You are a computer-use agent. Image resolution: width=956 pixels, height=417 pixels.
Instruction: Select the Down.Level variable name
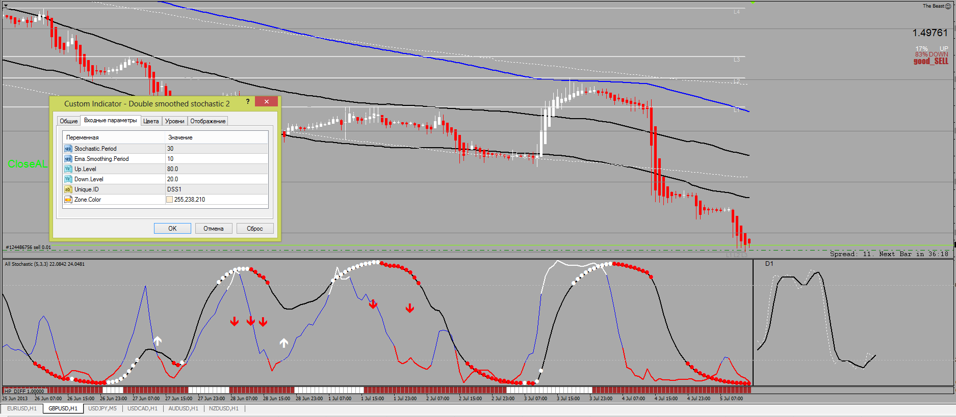click(x=89, y=179)
